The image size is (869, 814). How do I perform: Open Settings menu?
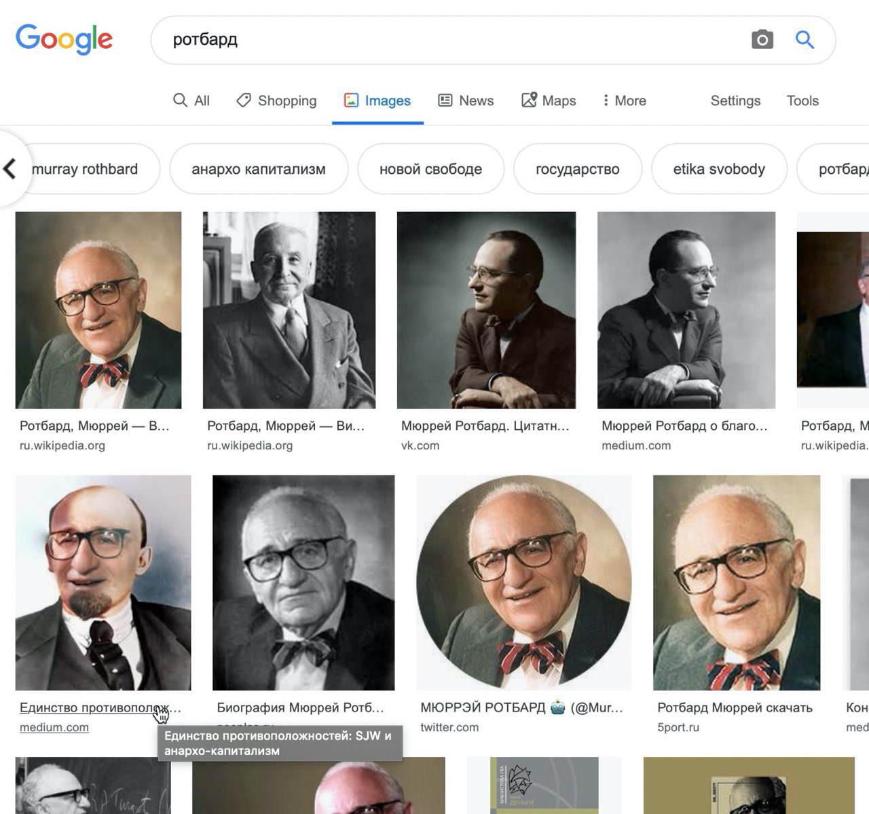pos(735,100)
